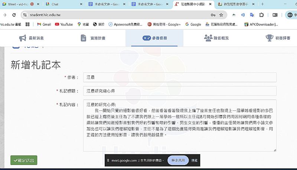Open the APK Downloader bookmark
The height and width of the screenshot is (170, 297).
tap(261, 24)
